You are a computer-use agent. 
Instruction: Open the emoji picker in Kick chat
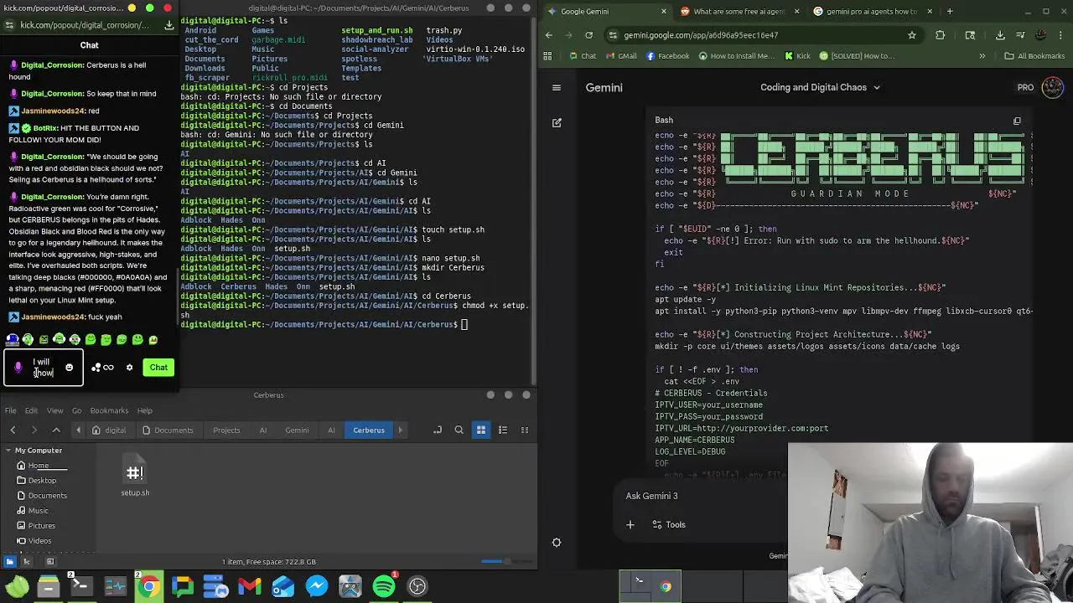[x=69, y=367]
